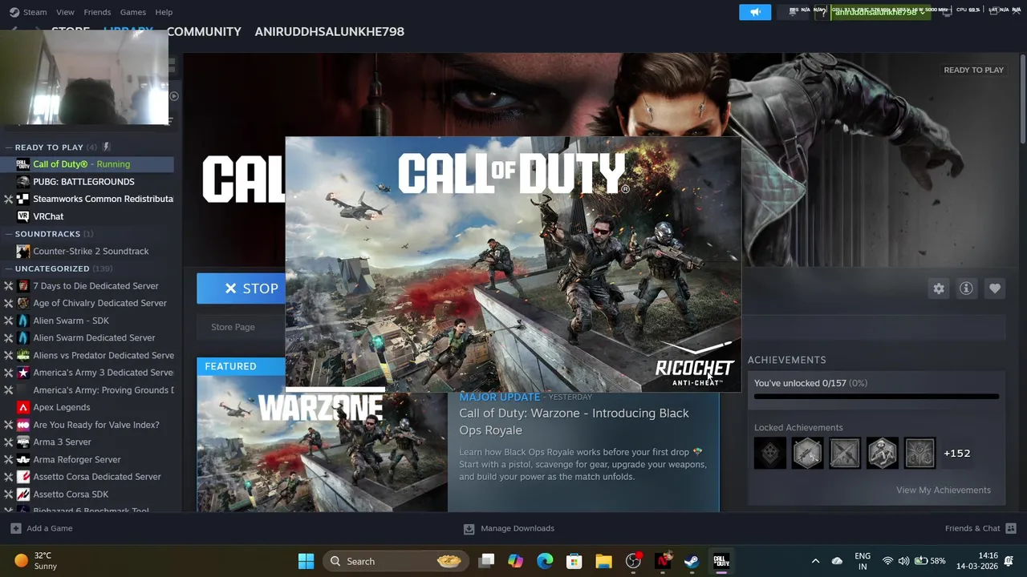Image resolution: width=1027 pixels, height=577 pixels.
Task: Click the 7 Days to Die Dedicated Server icon
Action: click(23, 286)
